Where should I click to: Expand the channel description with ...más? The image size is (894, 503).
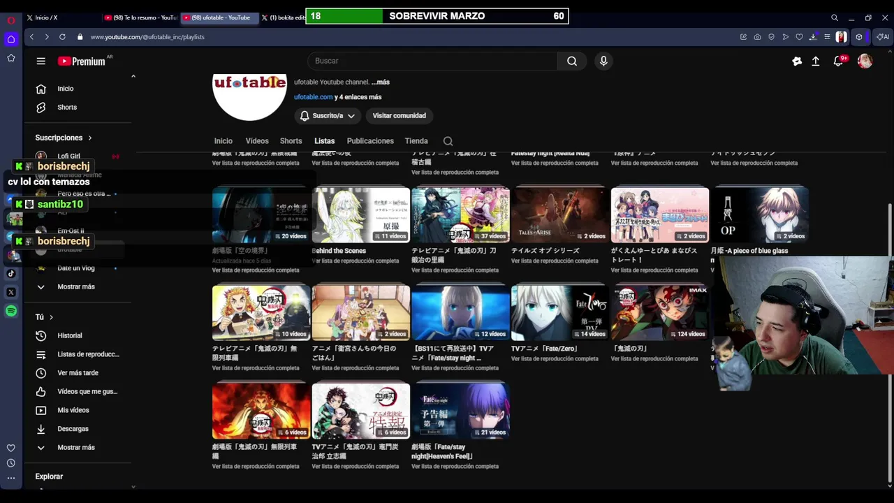(381, 82)
